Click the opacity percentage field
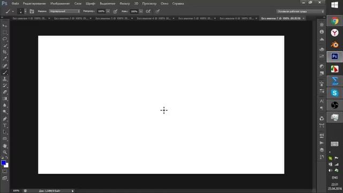Viewport: 343px width, 193px height. [101, 11]
